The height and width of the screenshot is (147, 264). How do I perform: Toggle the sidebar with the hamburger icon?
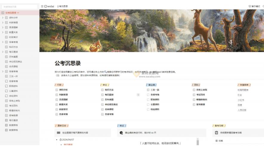point(42,6)
